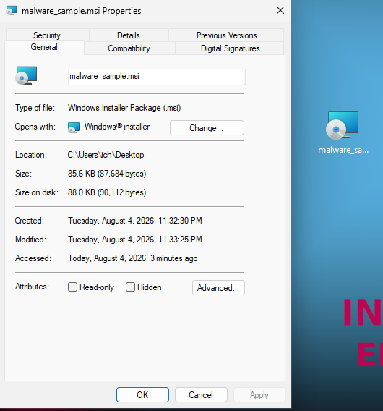Click the Apply button
The width and height of the screenshot is (383, 411).
259,395
